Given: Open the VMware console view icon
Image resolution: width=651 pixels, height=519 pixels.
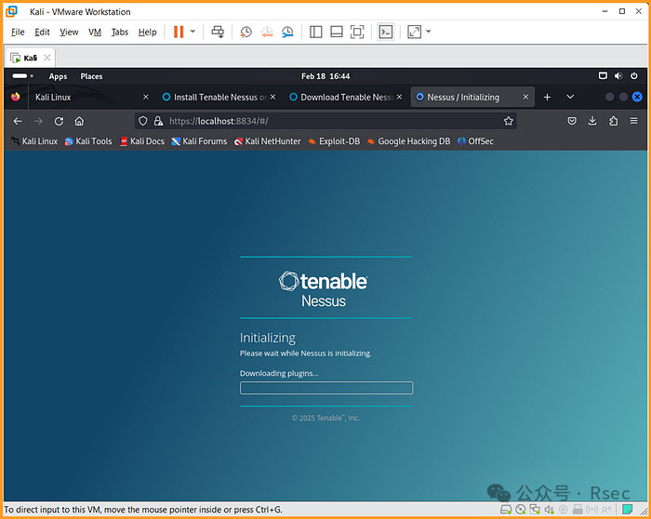Looking at the screenshot, I should pyautogui.click(x=386, y=32).
